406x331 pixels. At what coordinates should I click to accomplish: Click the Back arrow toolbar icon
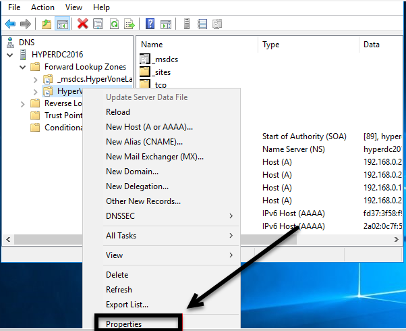10,24
